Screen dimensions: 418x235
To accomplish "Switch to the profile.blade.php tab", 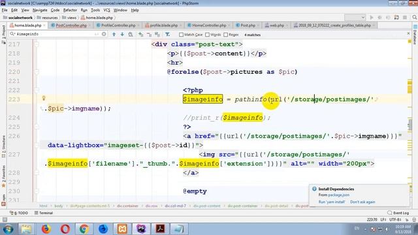I will click(x=164, y=25).
